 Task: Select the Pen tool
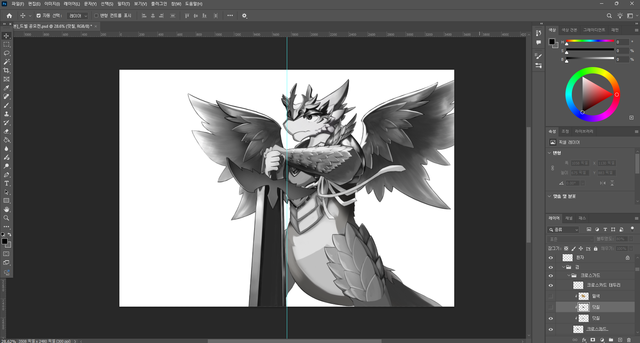[x=6, y=175]
